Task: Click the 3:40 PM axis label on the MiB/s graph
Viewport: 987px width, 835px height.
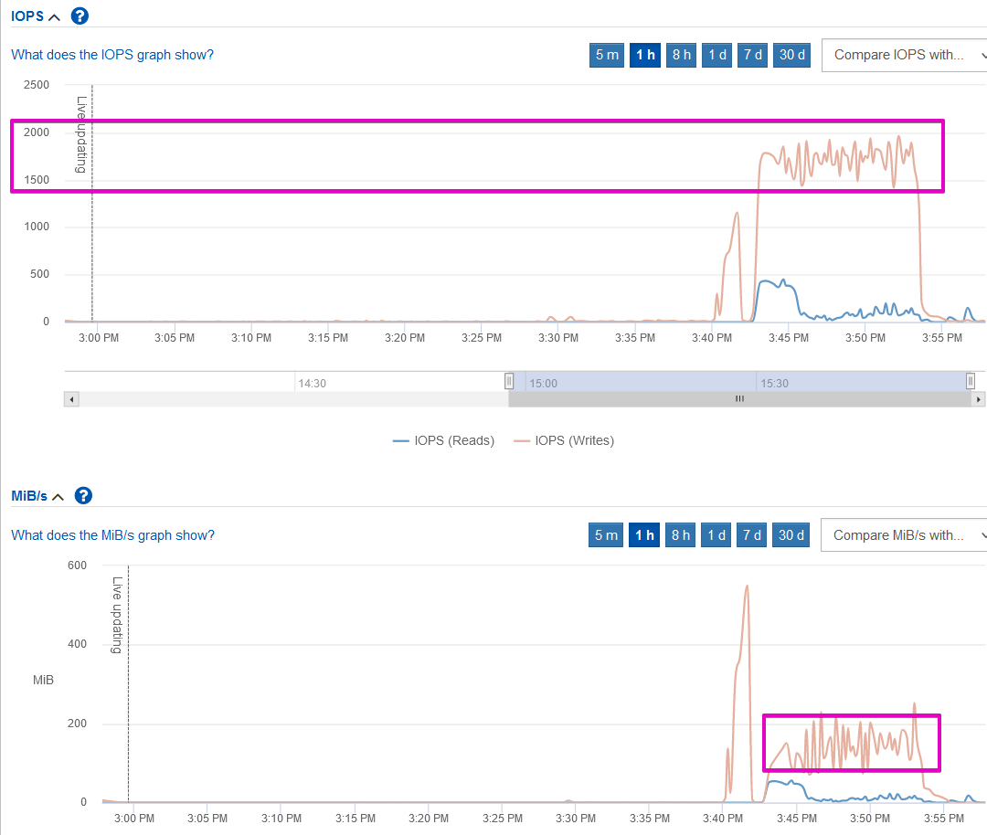Action: coord(723,818)
